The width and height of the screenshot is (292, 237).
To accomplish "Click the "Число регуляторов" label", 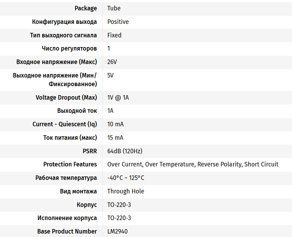I will [69, 49].
